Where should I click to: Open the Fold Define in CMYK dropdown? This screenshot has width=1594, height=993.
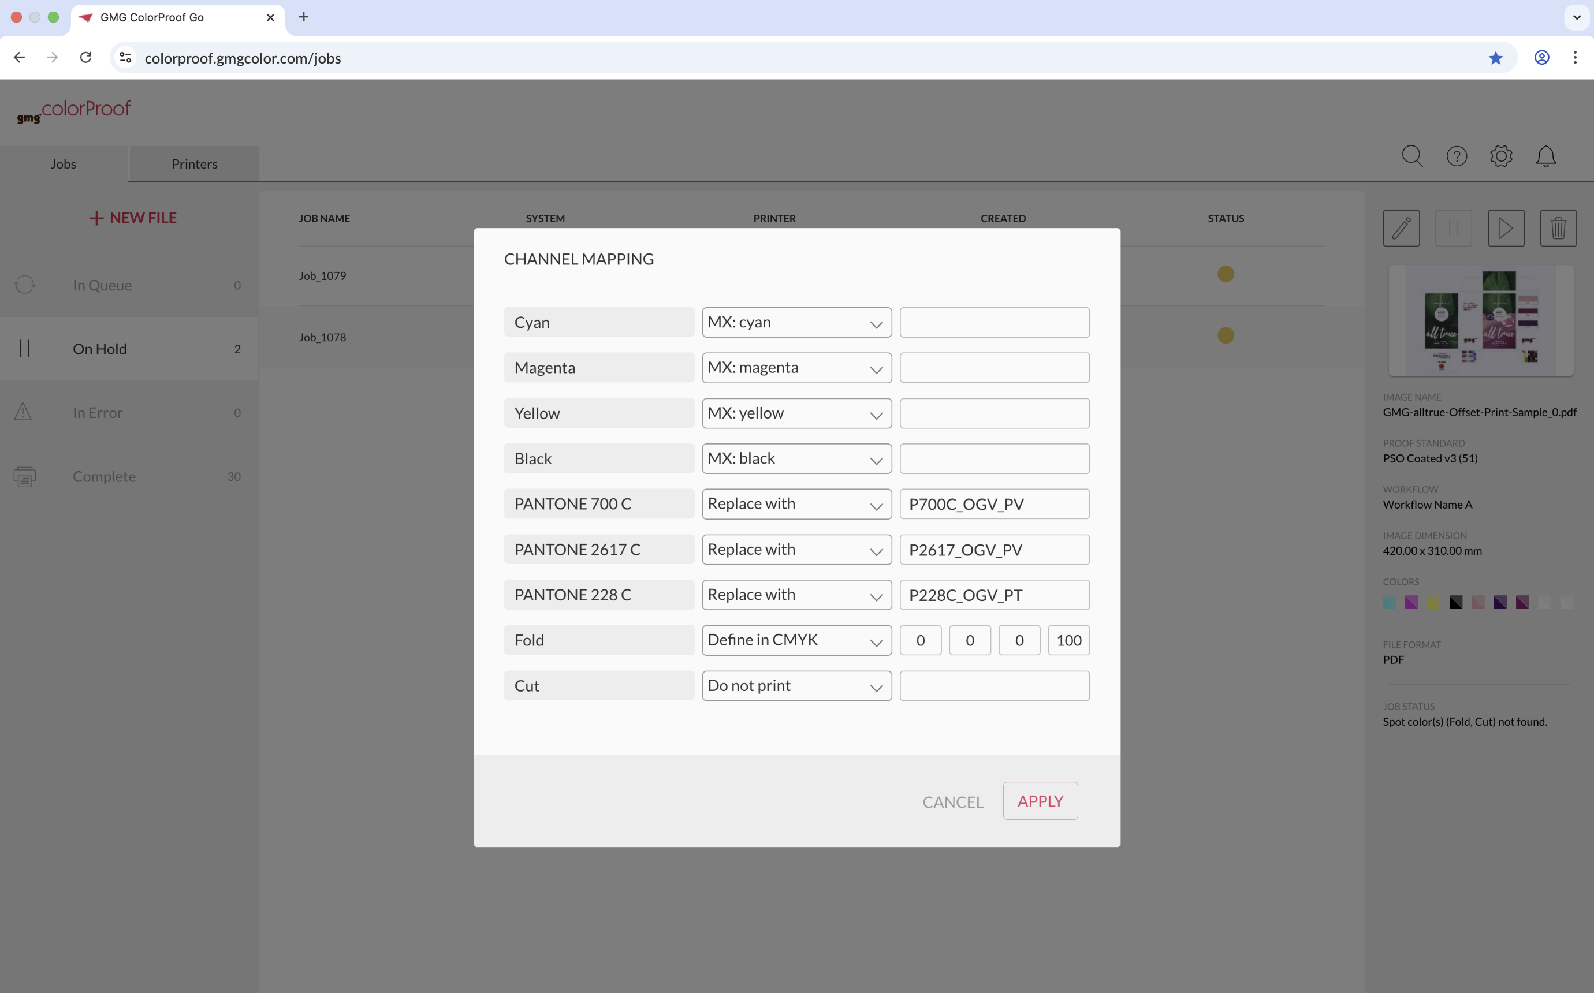pyautogui.click(x=796, y=640)
